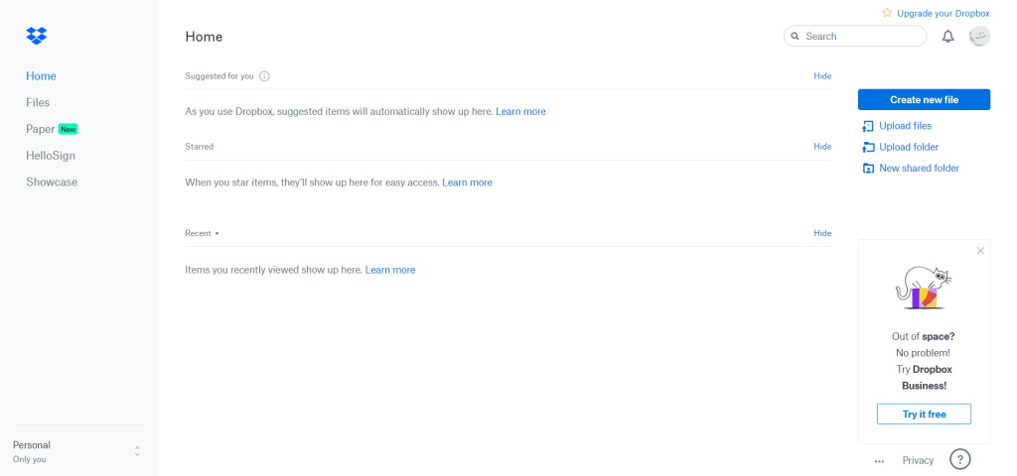This screenshot has height=476, width=1017.
Task: Hide the Suggested for you section
Action: (822, 76)
